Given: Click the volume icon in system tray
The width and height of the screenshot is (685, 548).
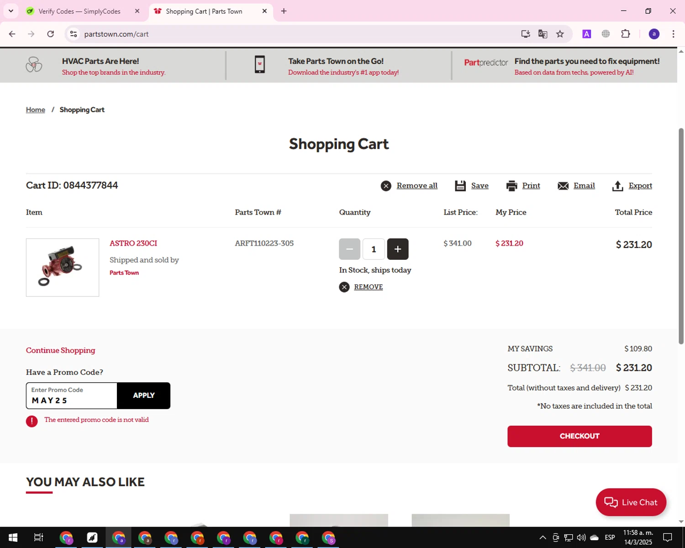Looking at the screenshot, I should coord(581,537).
